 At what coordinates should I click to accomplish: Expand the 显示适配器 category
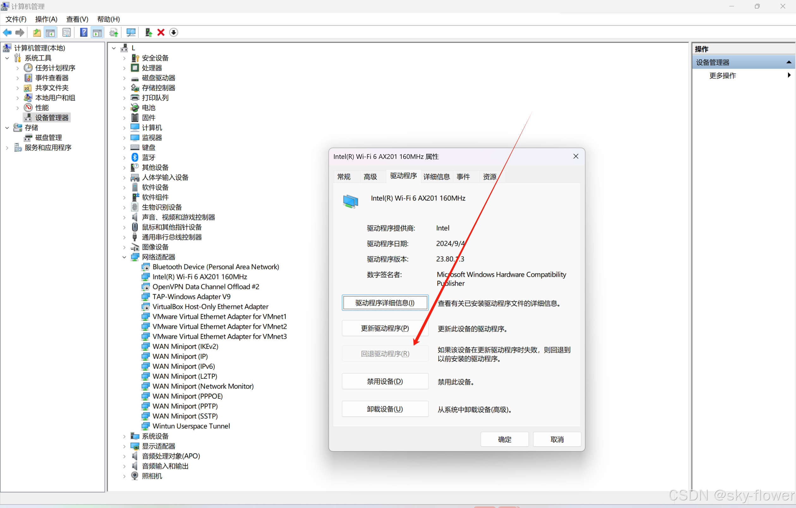(x=124, y=446)
